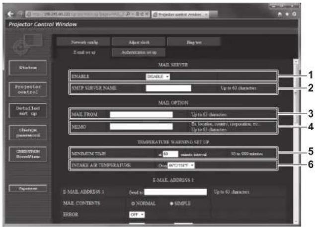Select NORMAL mail contents radio button
Screen dimensions: 315x227
pyautogui.click(x=133, y=204)
